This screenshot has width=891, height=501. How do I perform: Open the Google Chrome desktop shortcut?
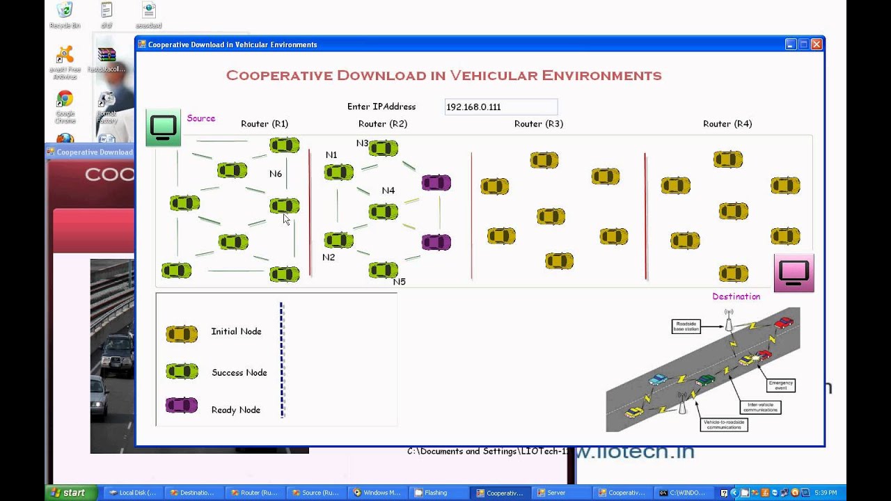pos(65,106)
